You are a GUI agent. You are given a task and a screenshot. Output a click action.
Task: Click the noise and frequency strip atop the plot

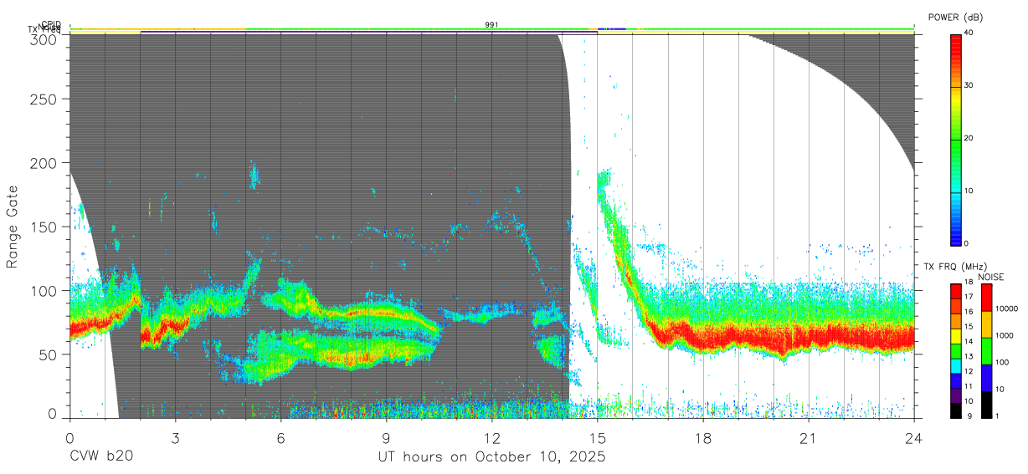[492, 31]
